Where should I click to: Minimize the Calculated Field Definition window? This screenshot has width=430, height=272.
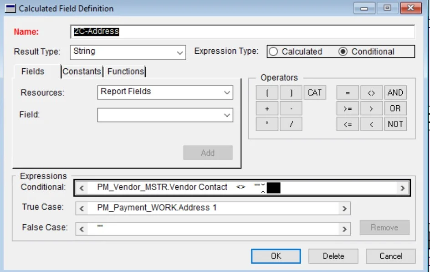tap(364, 8)
